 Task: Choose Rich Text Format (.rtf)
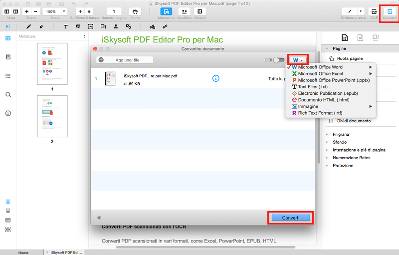331,113
